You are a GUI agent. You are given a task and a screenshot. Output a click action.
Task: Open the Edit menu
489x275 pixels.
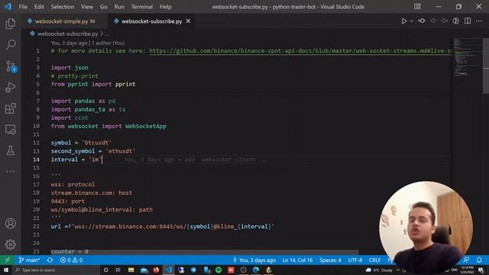pos(39,7)
